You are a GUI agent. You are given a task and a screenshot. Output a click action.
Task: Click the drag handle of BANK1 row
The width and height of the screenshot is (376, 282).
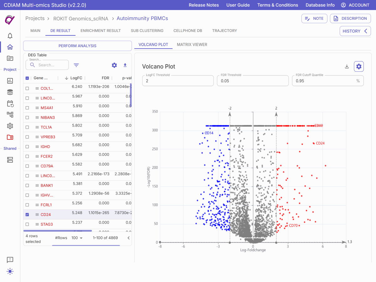37,185
